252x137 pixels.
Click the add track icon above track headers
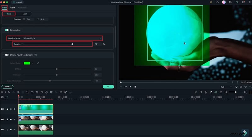tap(2, 97)
